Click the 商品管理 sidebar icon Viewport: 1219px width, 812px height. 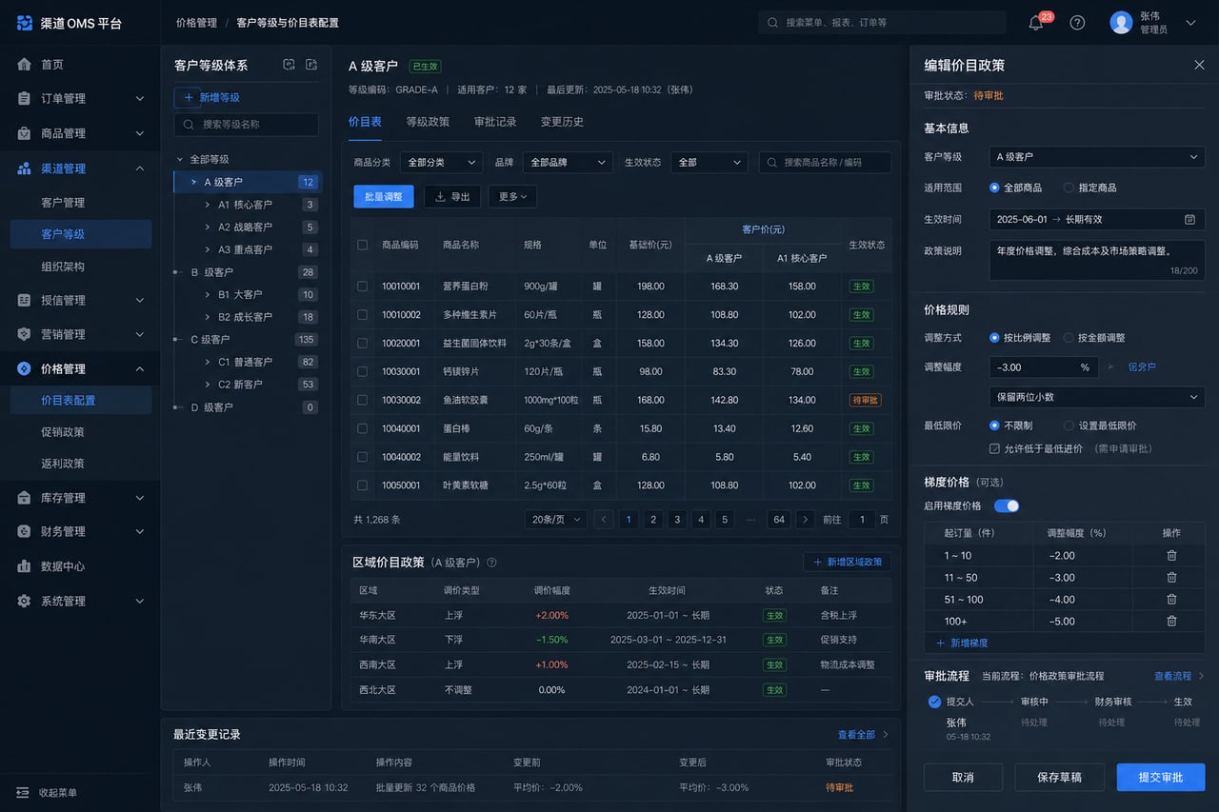point(25,133)
